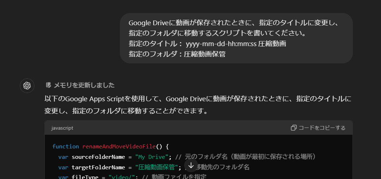Click the string "My Drive" in code
The width and height of the screenshot is (381, 179).
(152, 157)
